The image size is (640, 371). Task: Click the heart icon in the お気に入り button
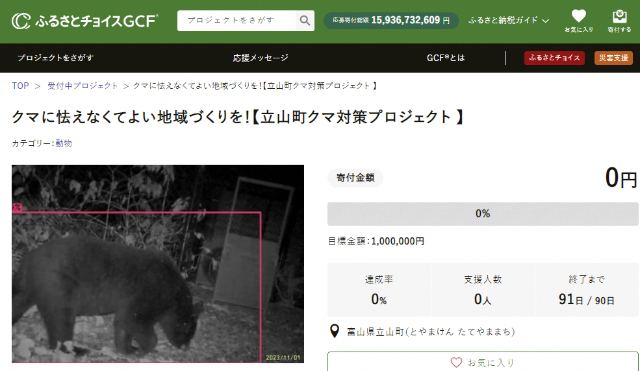(456, 363)
